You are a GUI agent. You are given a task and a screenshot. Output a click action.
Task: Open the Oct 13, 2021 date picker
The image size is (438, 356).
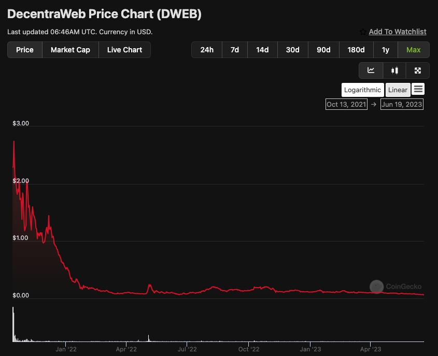(x=346, y=104)
